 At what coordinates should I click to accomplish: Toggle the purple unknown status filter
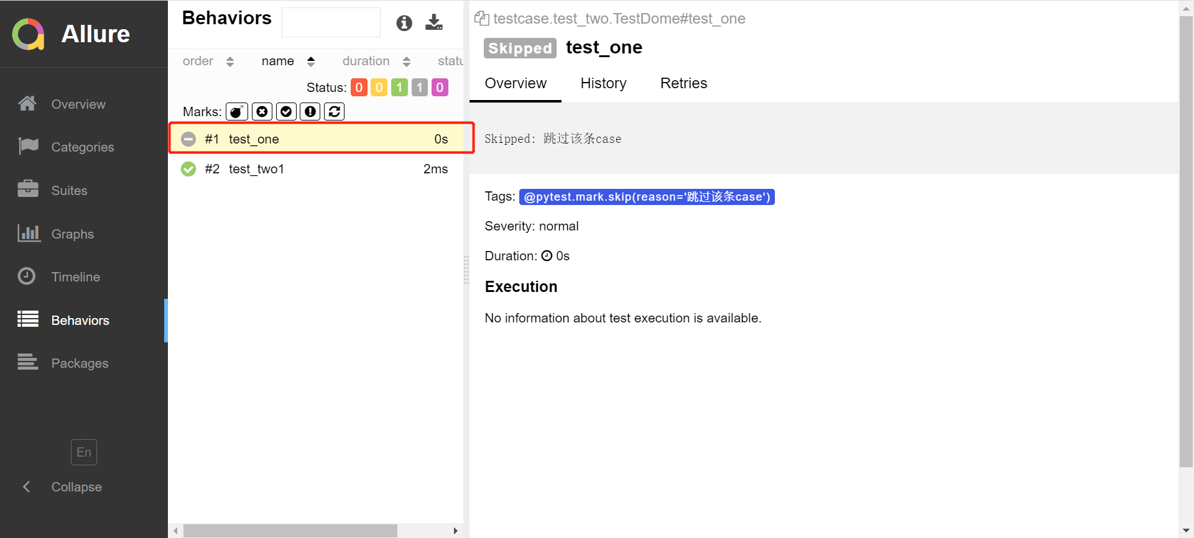point(440,88)
